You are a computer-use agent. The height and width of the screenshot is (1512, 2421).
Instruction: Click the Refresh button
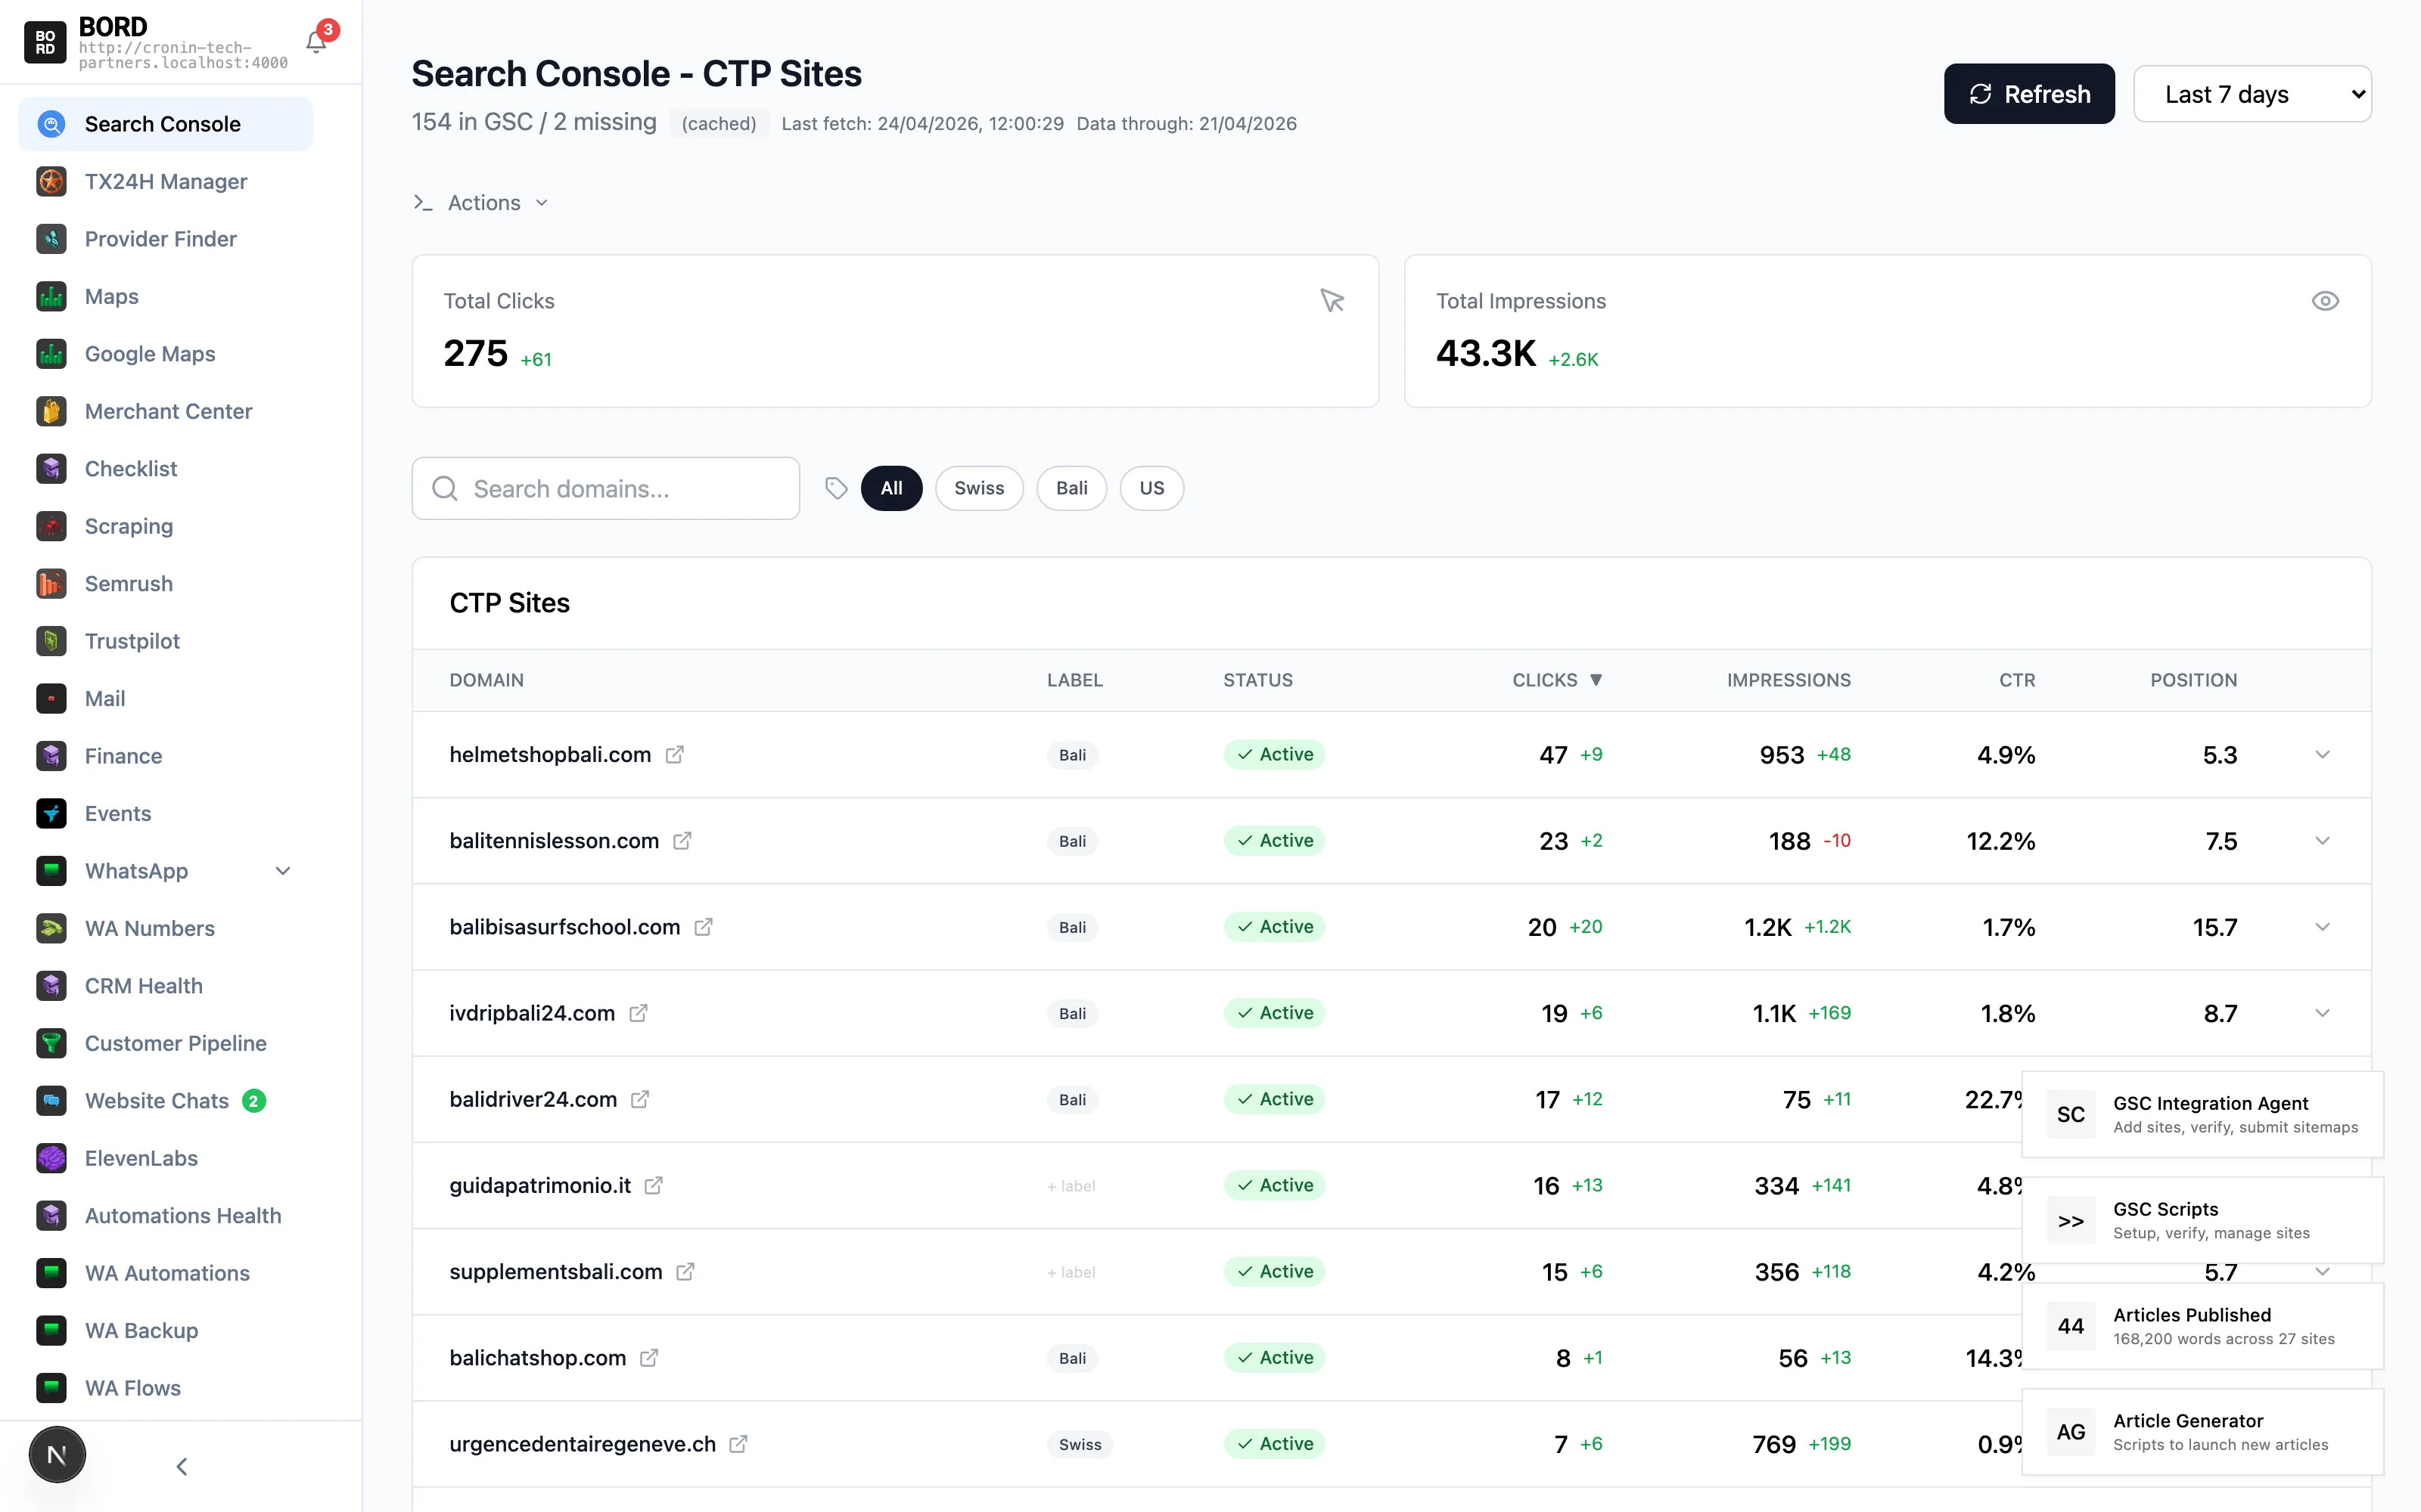[2028, 93]
